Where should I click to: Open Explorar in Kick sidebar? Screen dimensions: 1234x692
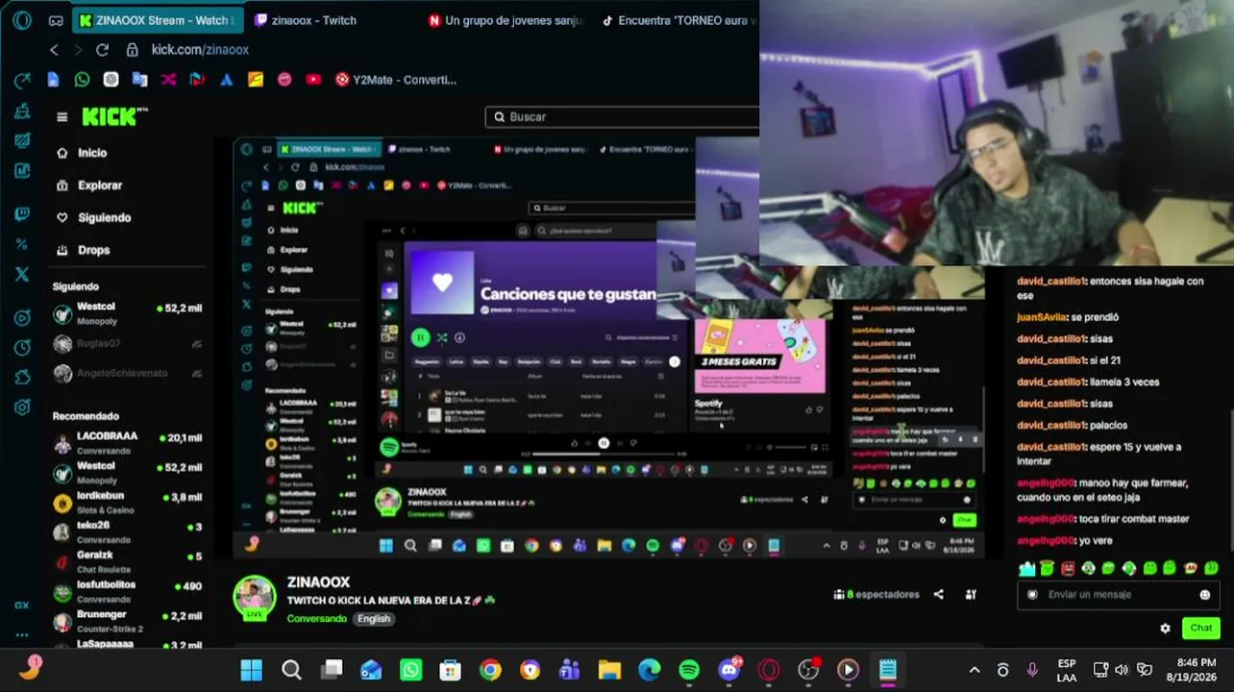coord(89,185)
